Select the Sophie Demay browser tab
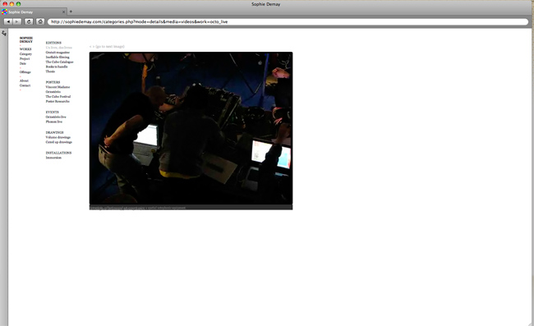534x326 pixels. (34, 12)
